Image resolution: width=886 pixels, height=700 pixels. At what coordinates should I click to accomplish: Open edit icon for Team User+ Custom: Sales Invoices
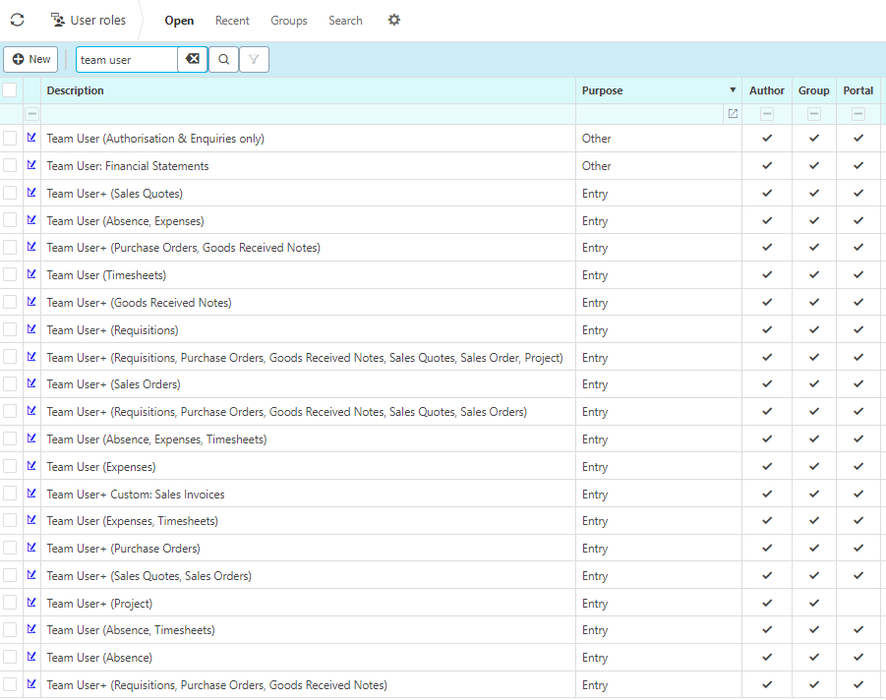(x=31, y=494)
